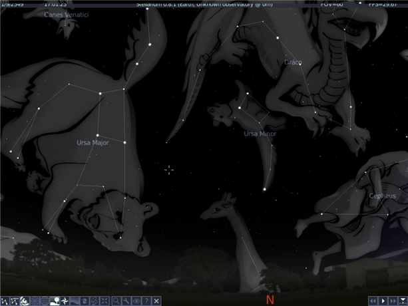Click the Stellarium title text in top bar
This screenshot has width=408, height=306.
click(x=204, y=4)
